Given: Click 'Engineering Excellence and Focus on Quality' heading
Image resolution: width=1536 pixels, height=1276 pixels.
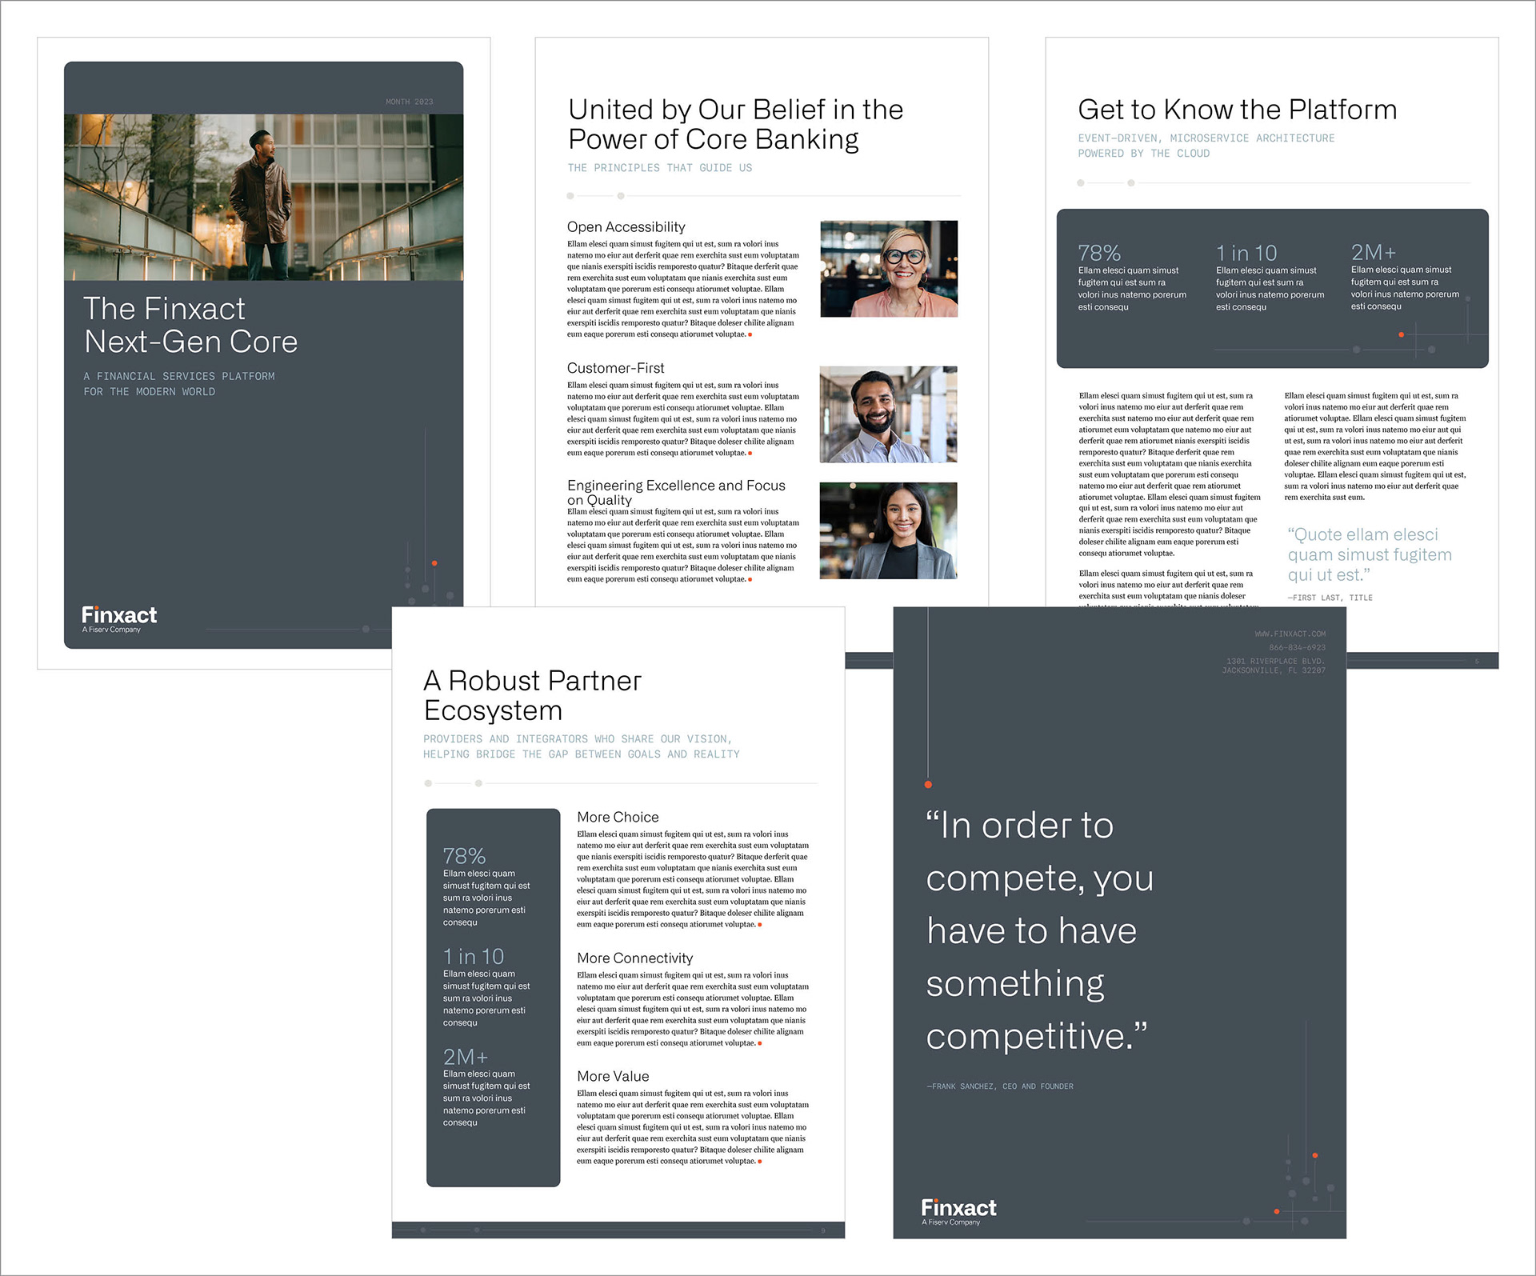Looking at the screenshot, I should [676, 492].
